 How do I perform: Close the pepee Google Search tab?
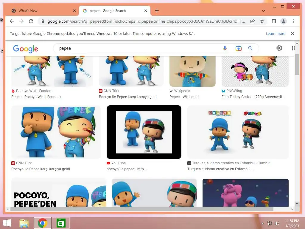point(145,11)
